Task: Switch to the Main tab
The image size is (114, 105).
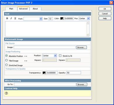Action: tap(11, 9)
